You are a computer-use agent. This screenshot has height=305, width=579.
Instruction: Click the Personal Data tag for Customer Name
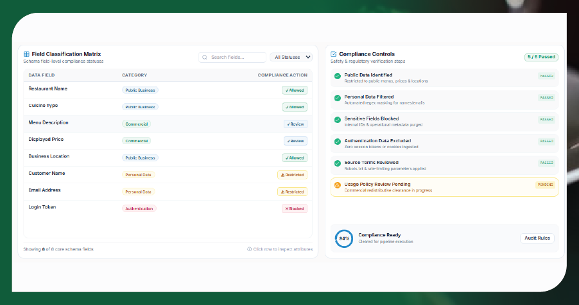pos(139,175)
